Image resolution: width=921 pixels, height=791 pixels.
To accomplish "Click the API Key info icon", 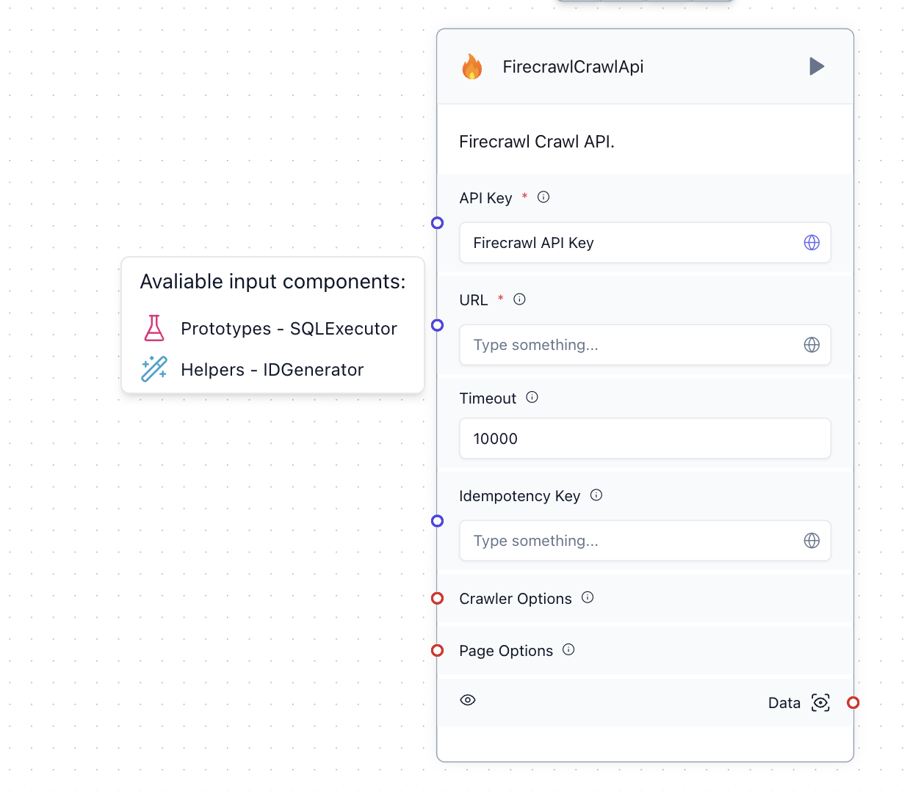I will pyautogui.click(x=543, y=197).
